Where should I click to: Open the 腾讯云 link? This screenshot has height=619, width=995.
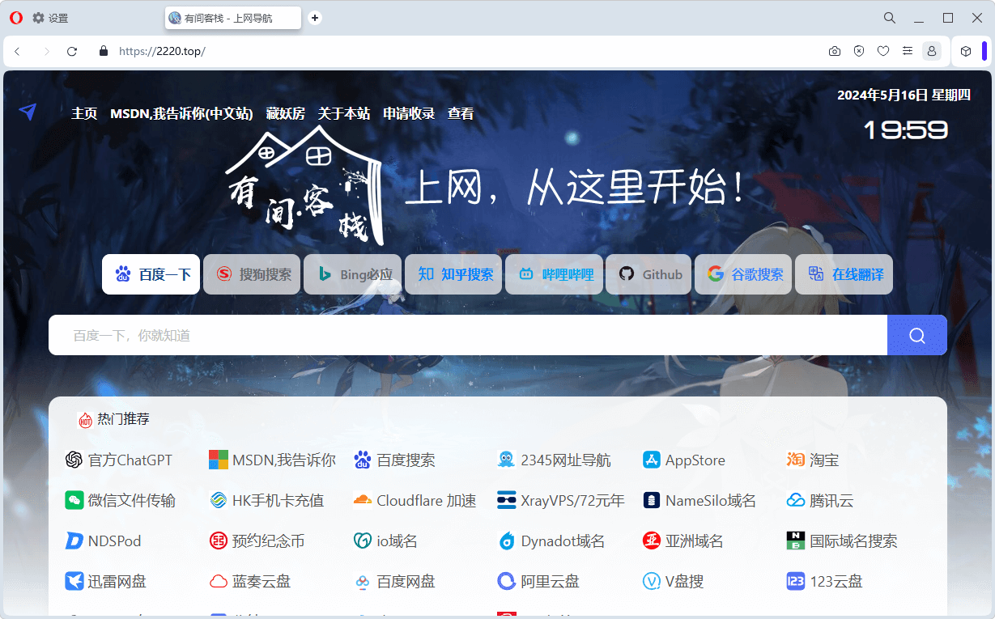[820, 501]
